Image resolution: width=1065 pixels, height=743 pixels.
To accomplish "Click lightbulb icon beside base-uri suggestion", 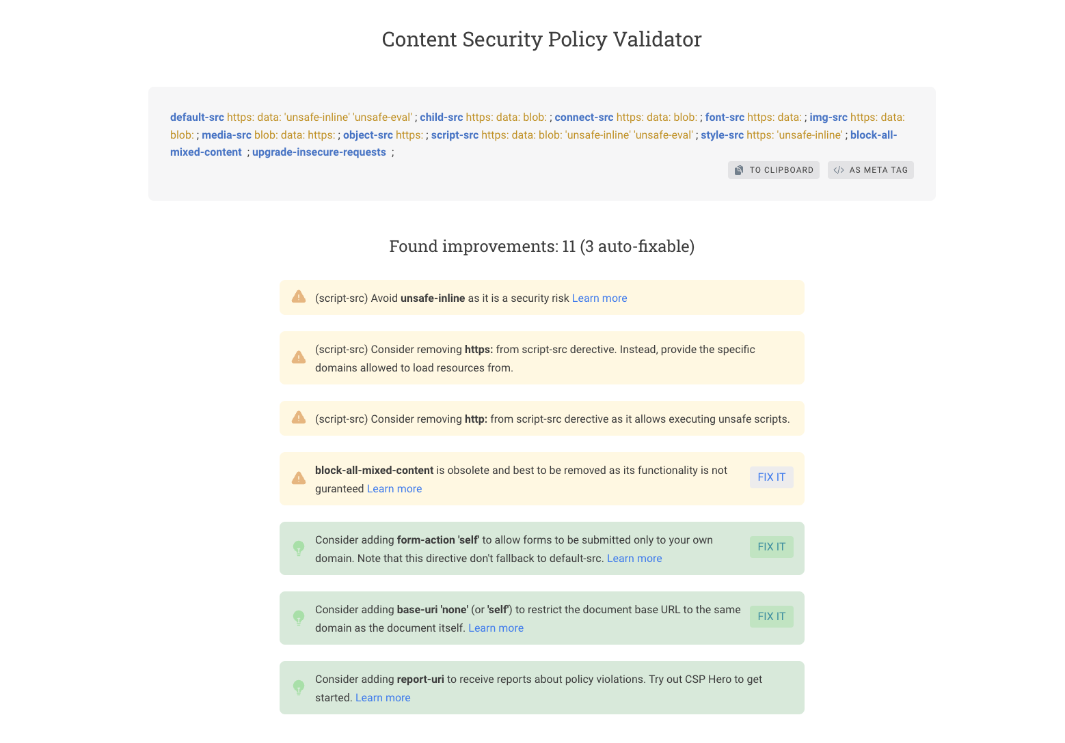I will pyautogui.click(x=299, y=618).
